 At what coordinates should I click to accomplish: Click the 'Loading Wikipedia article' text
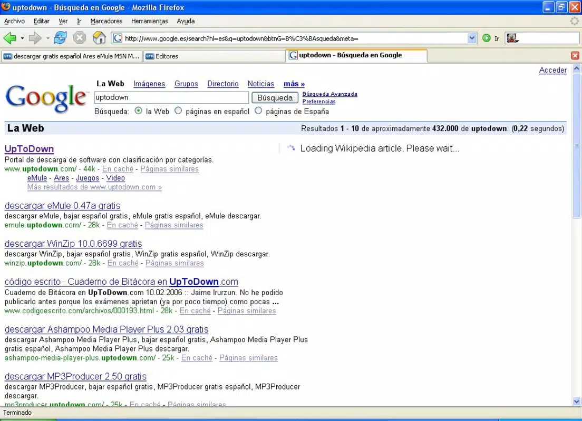pyautogui.click(x=380, y=148)
